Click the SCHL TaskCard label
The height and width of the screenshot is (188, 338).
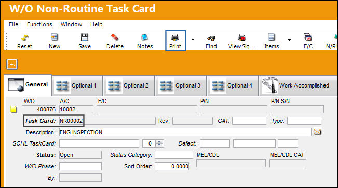point(34,143)
